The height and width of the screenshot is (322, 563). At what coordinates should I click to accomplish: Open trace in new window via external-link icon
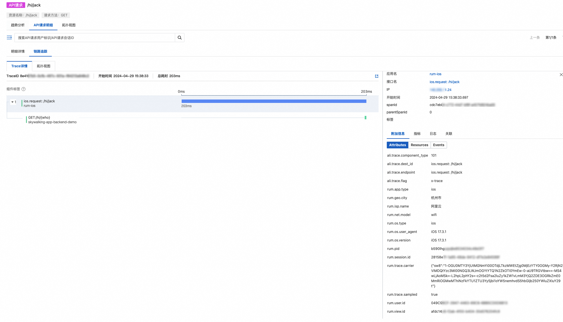tap(376, 76)
